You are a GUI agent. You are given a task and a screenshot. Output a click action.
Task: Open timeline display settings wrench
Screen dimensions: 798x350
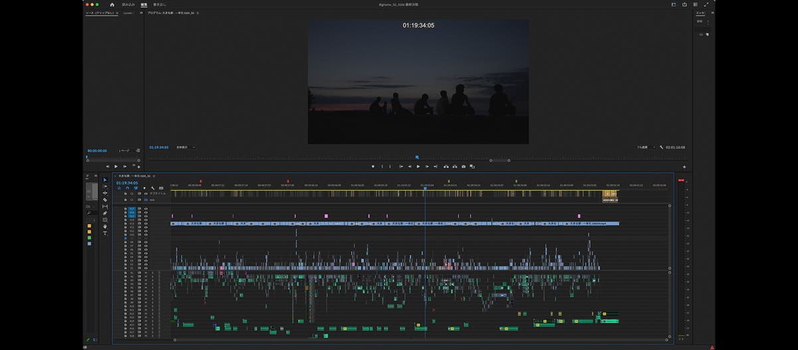tap(152, 188)
